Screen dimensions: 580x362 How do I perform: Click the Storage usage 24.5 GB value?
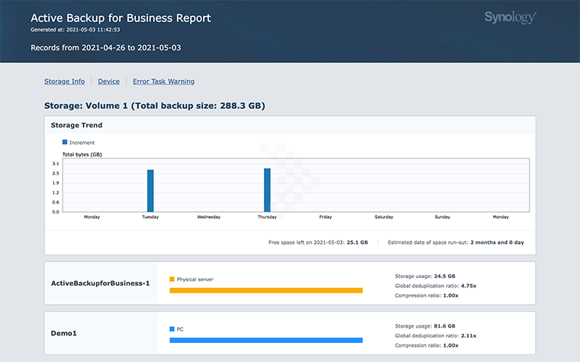(x=446, y=276)
